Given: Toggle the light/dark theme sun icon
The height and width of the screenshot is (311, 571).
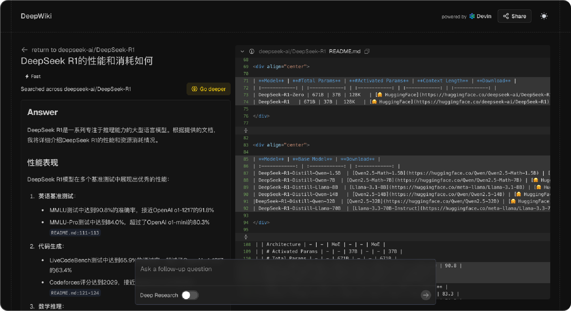Looking at the screenshot, I should click(544, 16).
